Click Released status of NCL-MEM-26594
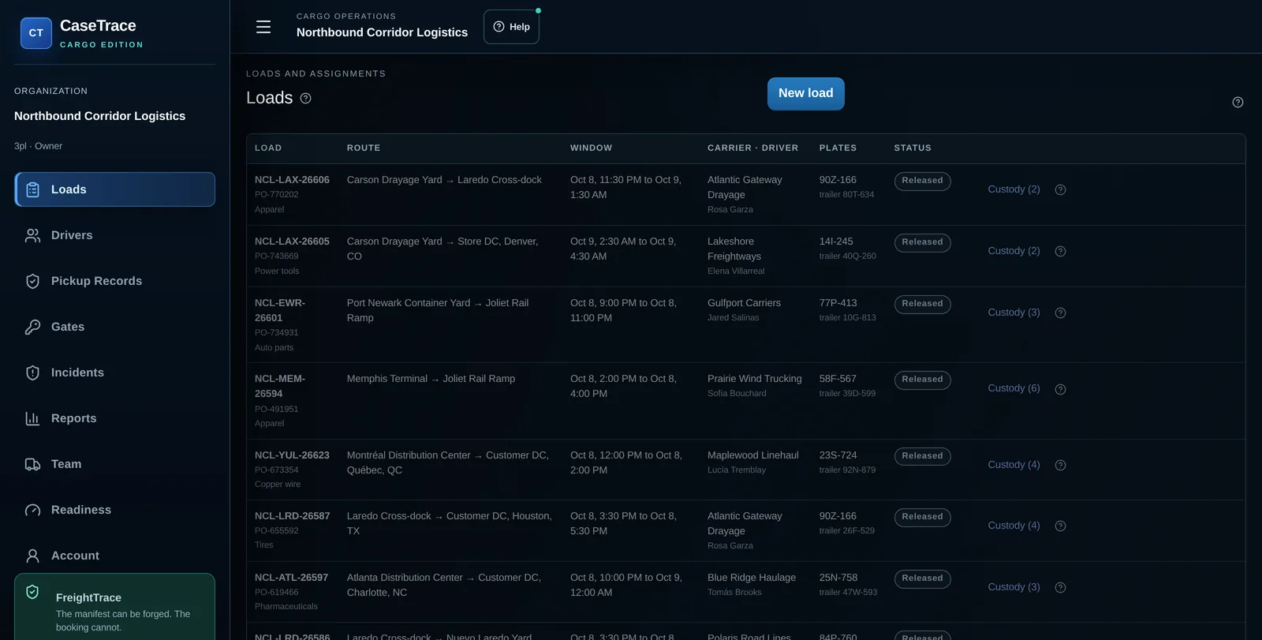The height and width of the screenshot is (640, 1262). (922, 380)
